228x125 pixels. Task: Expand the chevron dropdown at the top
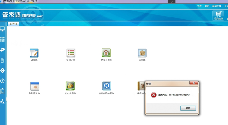171,2
